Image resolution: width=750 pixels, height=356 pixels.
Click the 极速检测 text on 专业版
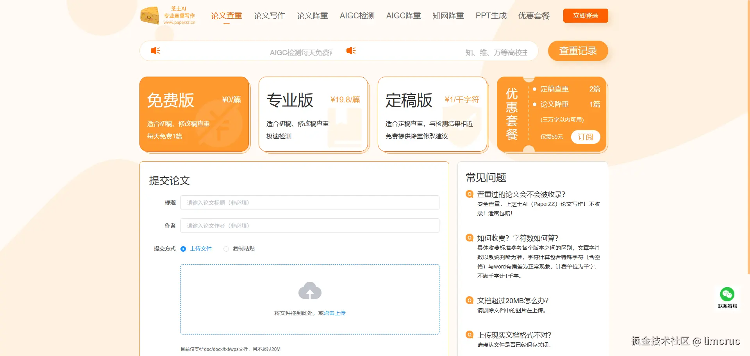click(x=279, y=136)
